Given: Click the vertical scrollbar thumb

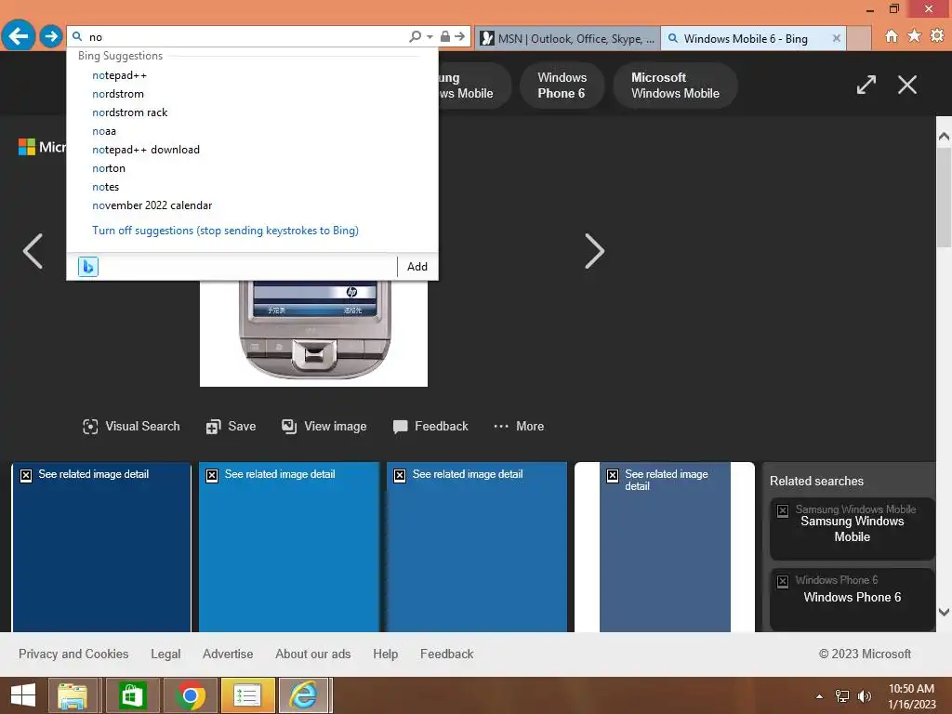Looking at the screenshot, I should tap(944, 197).
